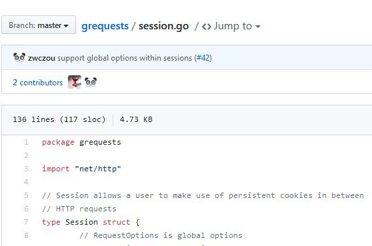Click the grequests repository breadcrumb link
This screenshot has width=372, height=246.
(x=105, y=26)
